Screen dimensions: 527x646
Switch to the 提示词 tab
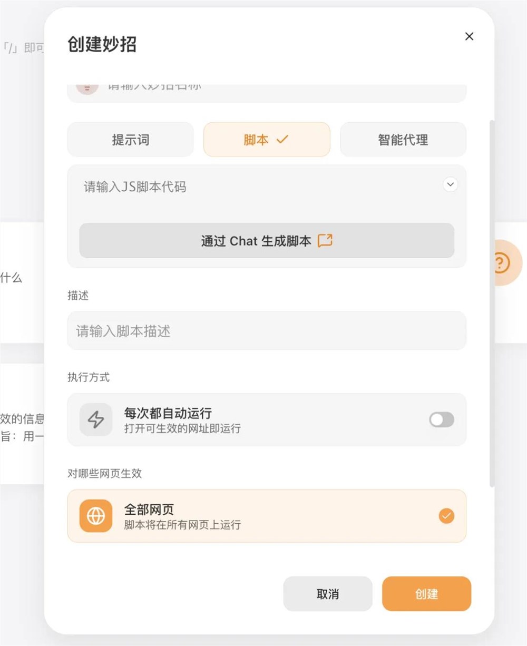130,140
